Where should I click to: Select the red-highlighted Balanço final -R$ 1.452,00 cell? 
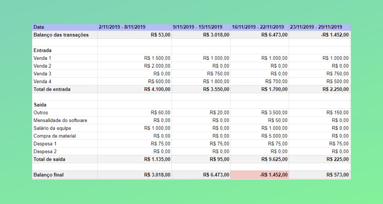point(260,175)
